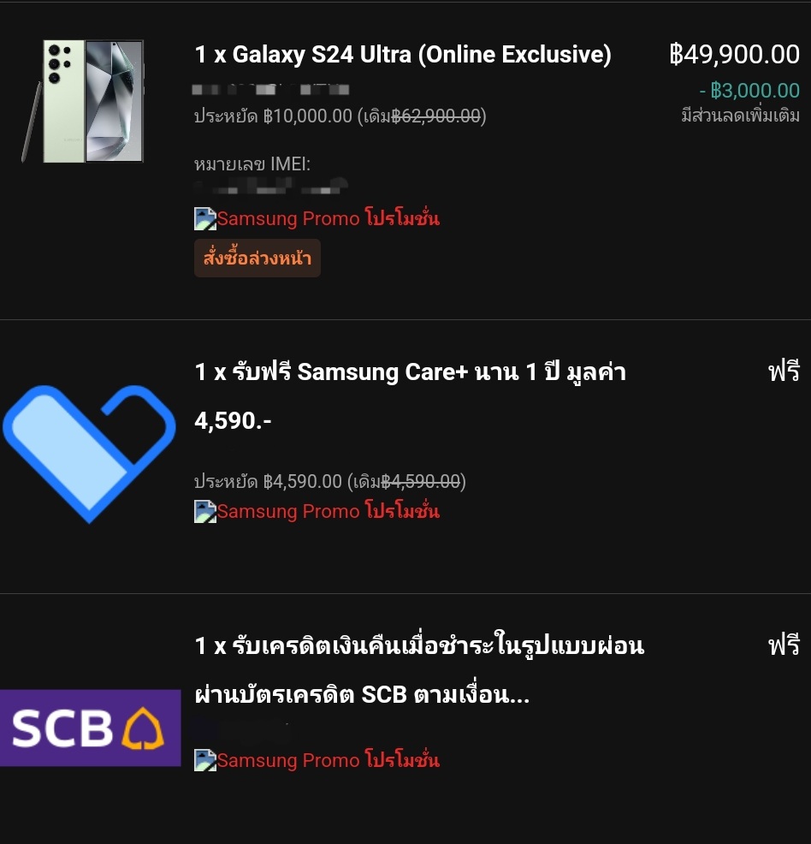Image resolution: width=811 pixels, height=844 pixels.
Task: Click the Samsung Promo โปรโมชั่น link under Galaxy S24 Ultra
Action: [328, 218]
